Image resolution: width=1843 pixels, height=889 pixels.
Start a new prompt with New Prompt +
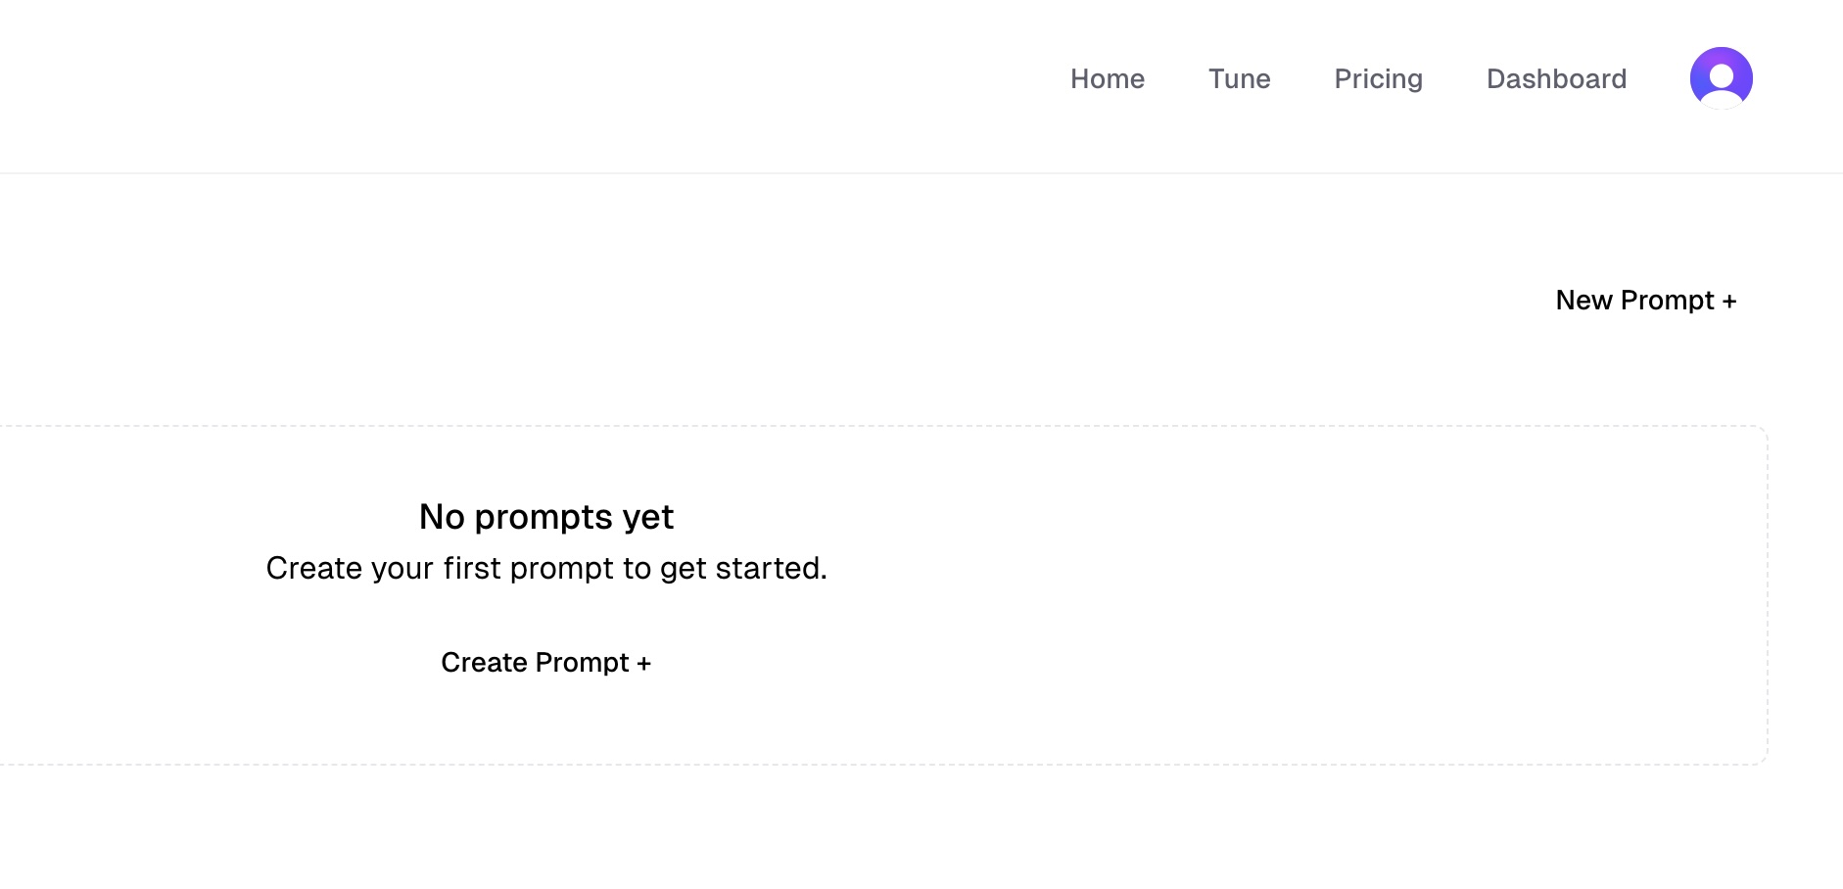[x=1645, y=301]
